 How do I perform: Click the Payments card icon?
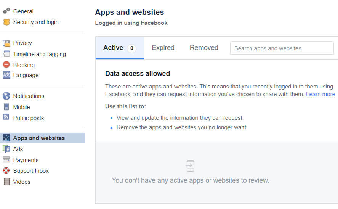click(x=6, y=159)
